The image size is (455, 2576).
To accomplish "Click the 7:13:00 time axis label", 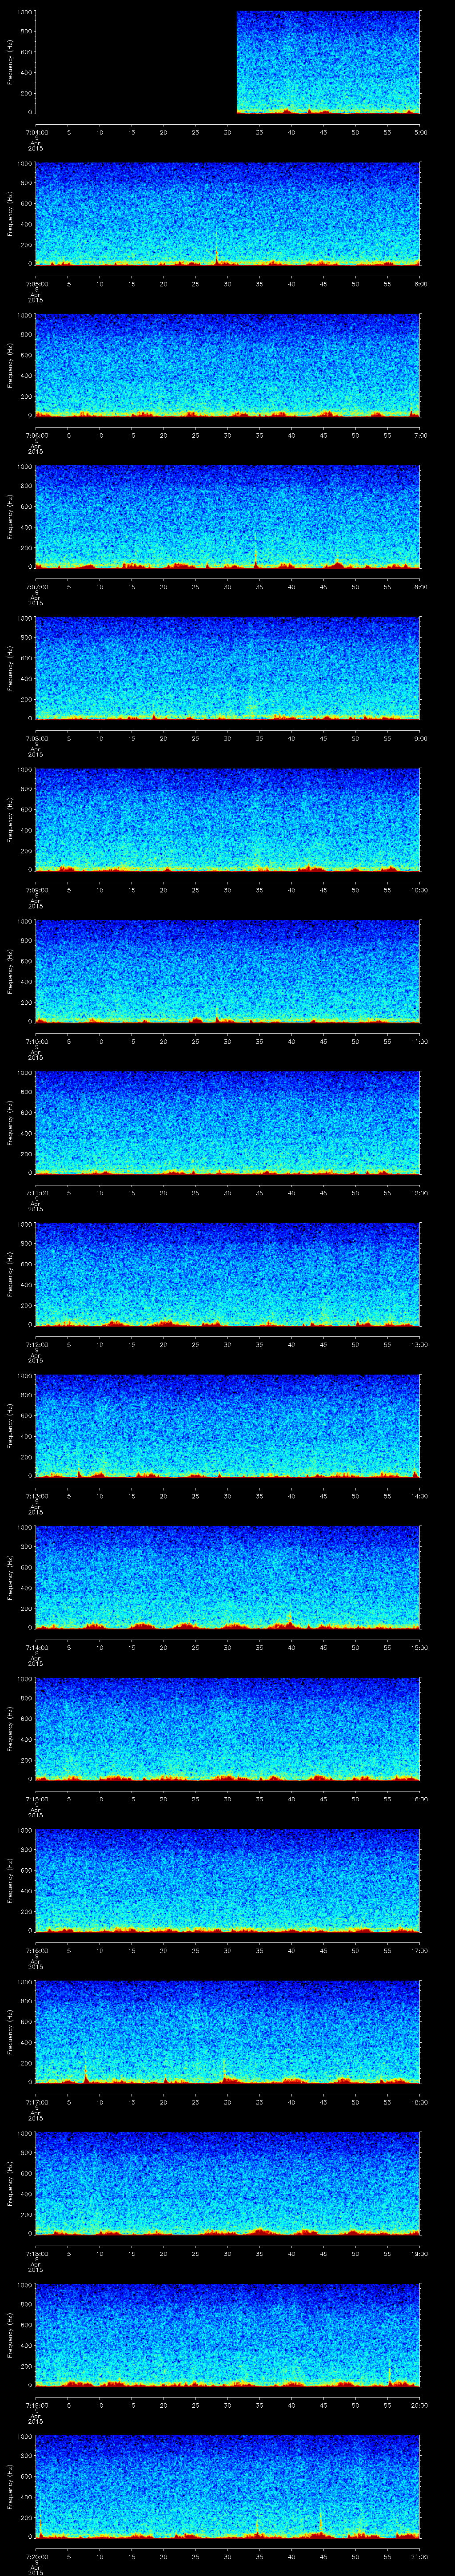I will point(35,1496).
